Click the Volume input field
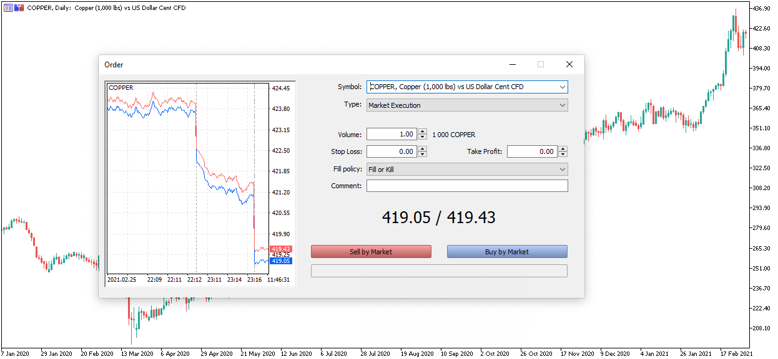 pos(391,134)
